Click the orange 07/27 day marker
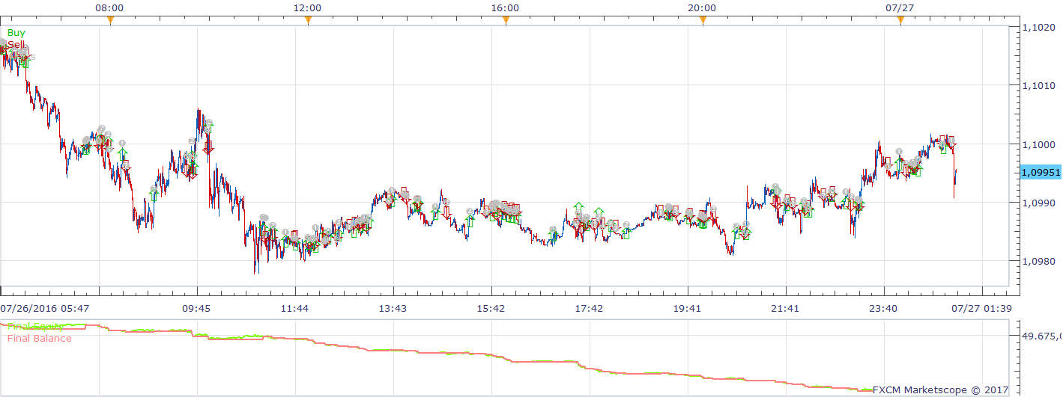This screenshot has height=397, width=1063. pyautogui.click(x=900, y=21)
